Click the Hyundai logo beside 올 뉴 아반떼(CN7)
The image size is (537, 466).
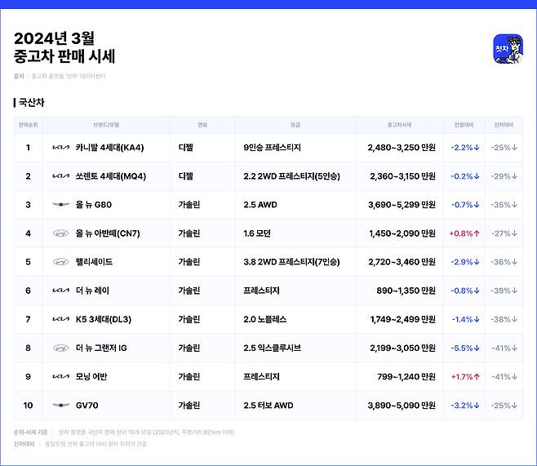click(x=60, y=233)
